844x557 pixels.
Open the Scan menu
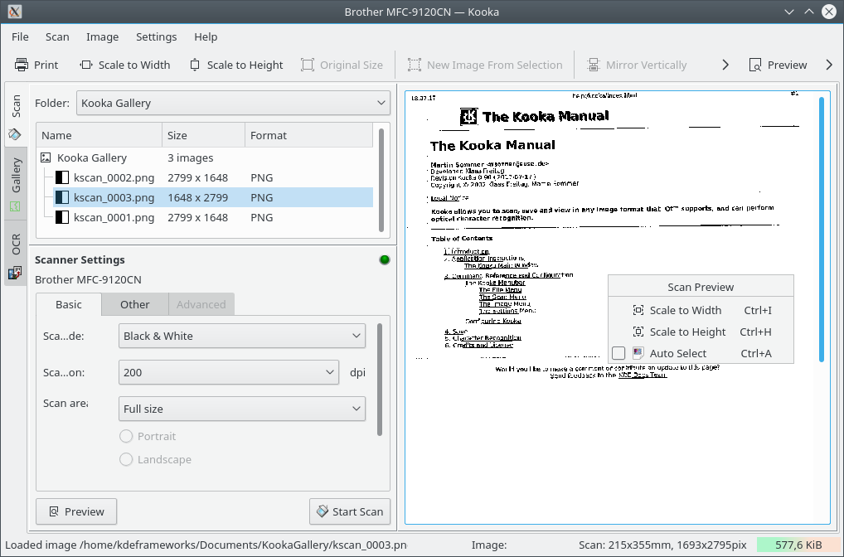point(57,36)
